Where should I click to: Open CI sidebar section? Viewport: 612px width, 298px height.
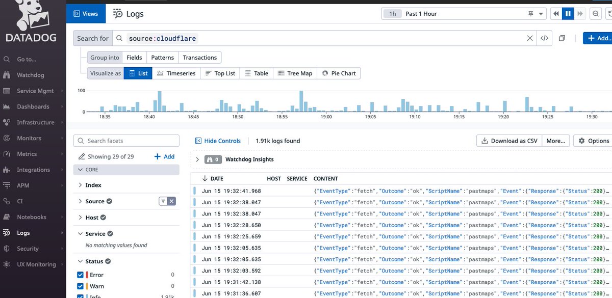(20, 201)
